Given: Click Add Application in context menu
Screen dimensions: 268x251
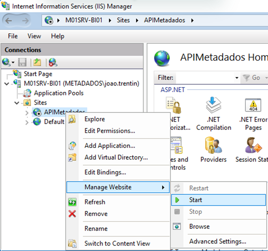Looking at the screenshot, I should click(x=110, y=146).
